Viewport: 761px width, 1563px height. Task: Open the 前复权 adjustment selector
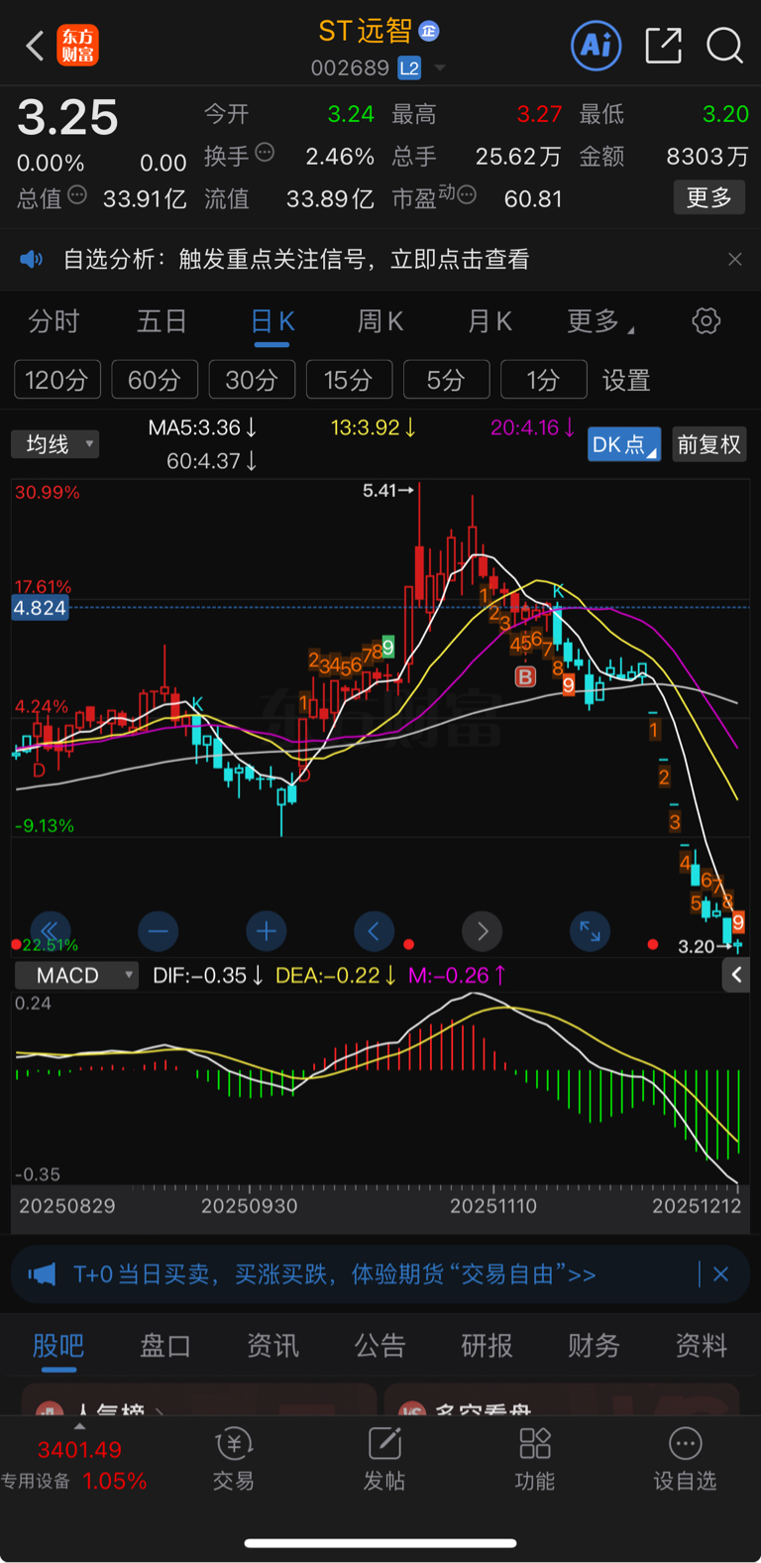(x=708, y=444)
